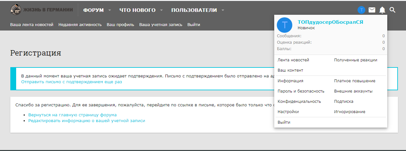This screenshot has height=151, width=406.
Task: Expand the dropdown arrow next to ФОРУМ
Action: (110, 10)
